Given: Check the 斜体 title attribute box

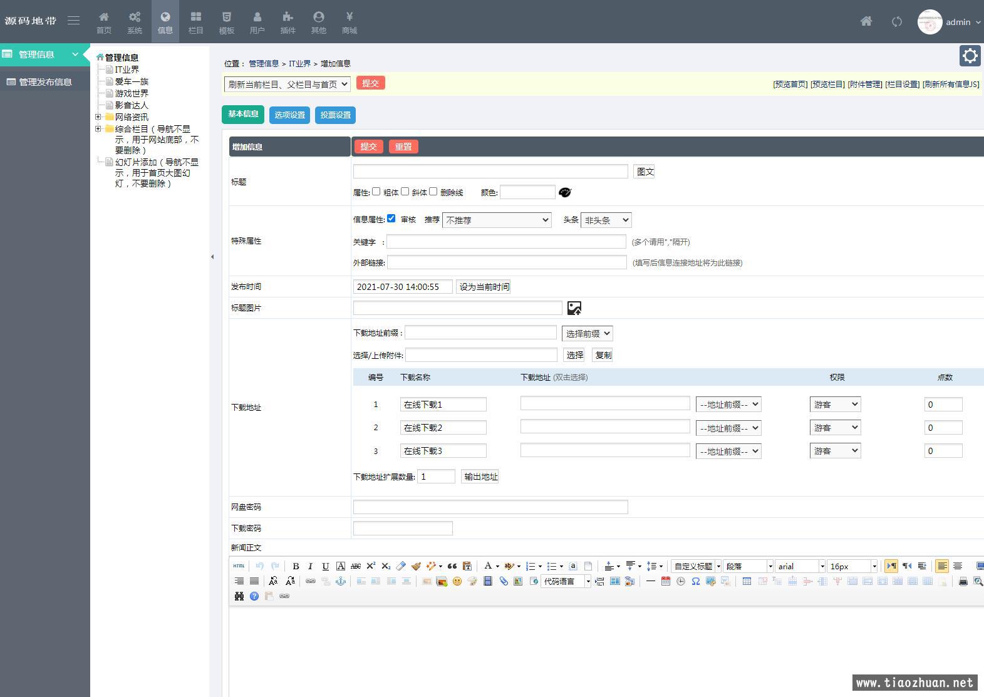Looking at the screenshot, I should coord(405,192).
